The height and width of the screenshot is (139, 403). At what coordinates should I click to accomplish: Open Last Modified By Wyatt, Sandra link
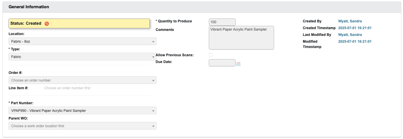[x=350, y=35]
